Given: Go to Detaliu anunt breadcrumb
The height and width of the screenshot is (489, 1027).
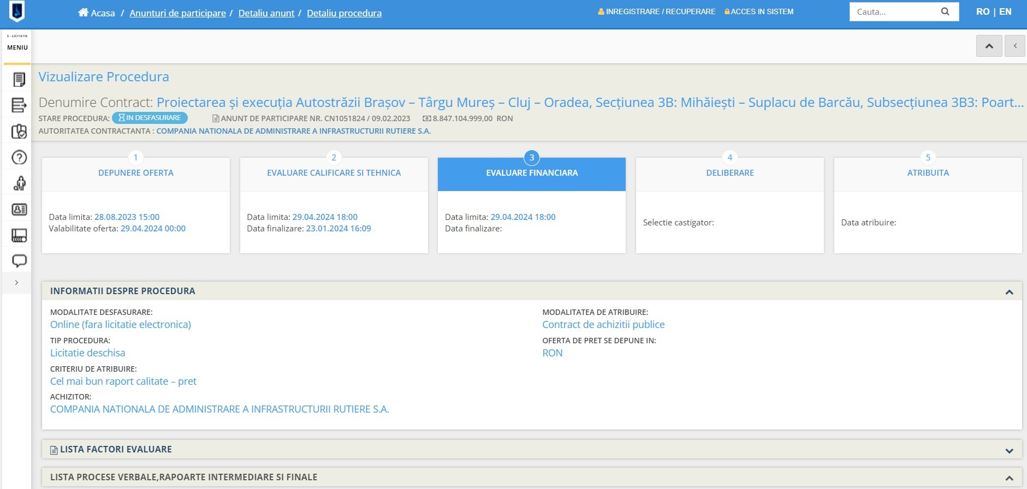Looking at the screenshot, I should tap(266, 13).
